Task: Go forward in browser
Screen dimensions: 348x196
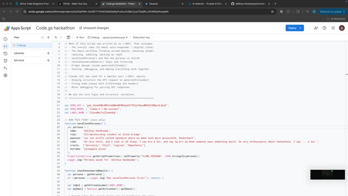Action: click(10, 12)
